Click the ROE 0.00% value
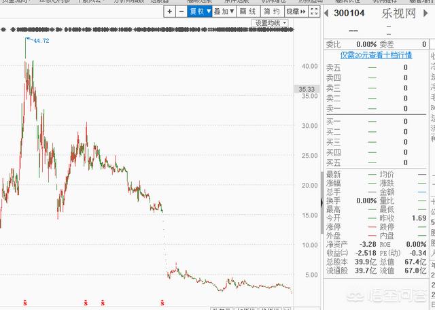 [x=417, y=244]
